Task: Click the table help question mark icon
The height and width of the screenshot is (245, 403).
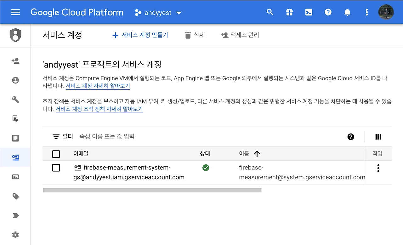Action: tap(351, 137)
